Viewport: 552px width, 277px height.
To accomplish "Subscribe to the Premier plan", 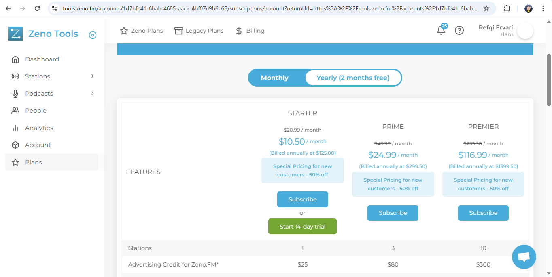I will 483,213.
